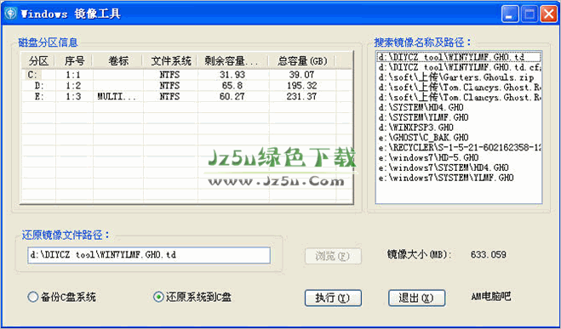
Task: Click the 浏览(F) browse button
Action: pos(333,256)
